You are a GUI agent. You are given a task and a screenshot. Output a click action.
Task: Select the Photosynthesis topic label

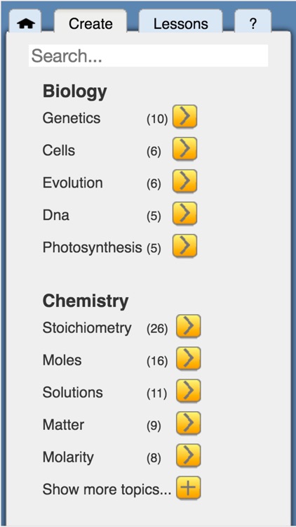[92, 248]
